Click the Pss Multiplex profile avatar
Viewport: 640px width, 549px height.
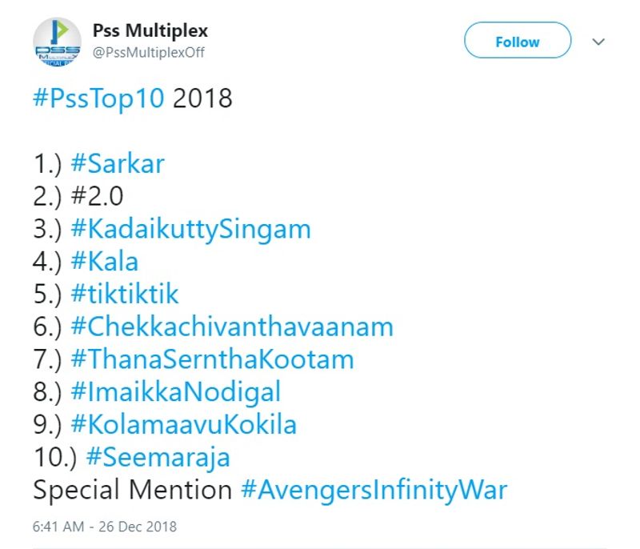click(57, 42)
